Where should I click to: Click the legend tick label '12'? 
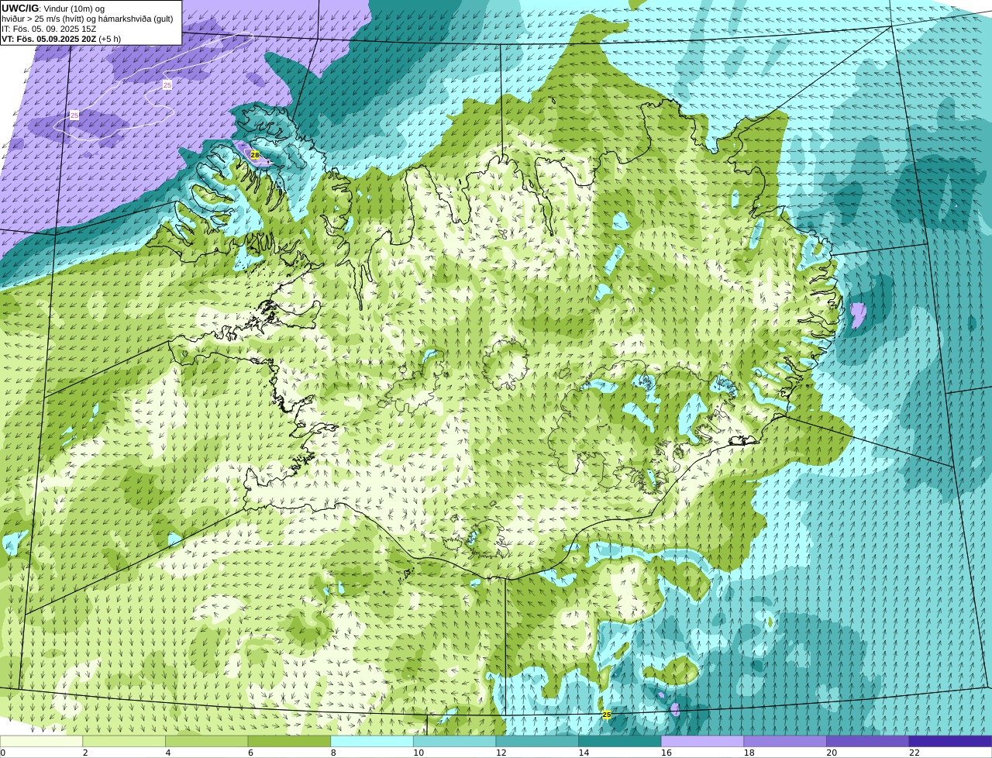(x=501, y=753)
